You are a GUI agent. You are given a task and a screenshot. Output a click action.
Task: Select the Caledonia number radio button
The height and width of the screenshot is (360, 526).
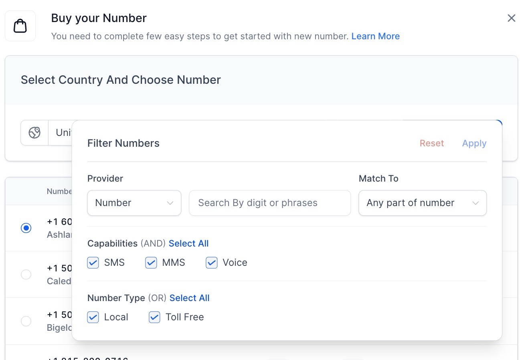point(26,275)
